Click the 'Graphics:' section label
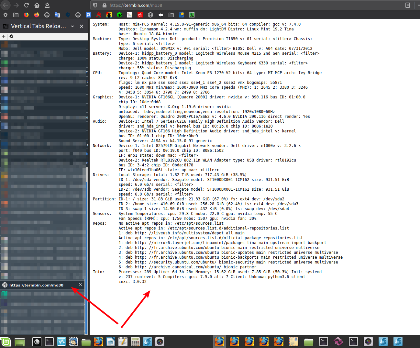420x348 pixels. pyautogui.click(x=103, y=97)
